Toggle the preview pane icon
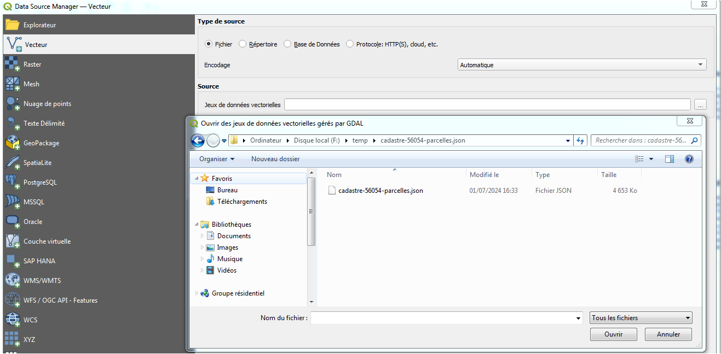The image size is (721, 354). 670,159
